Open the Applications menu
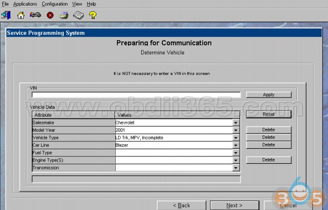This screenshot has width=328, height=210. (x=25, y=4)
